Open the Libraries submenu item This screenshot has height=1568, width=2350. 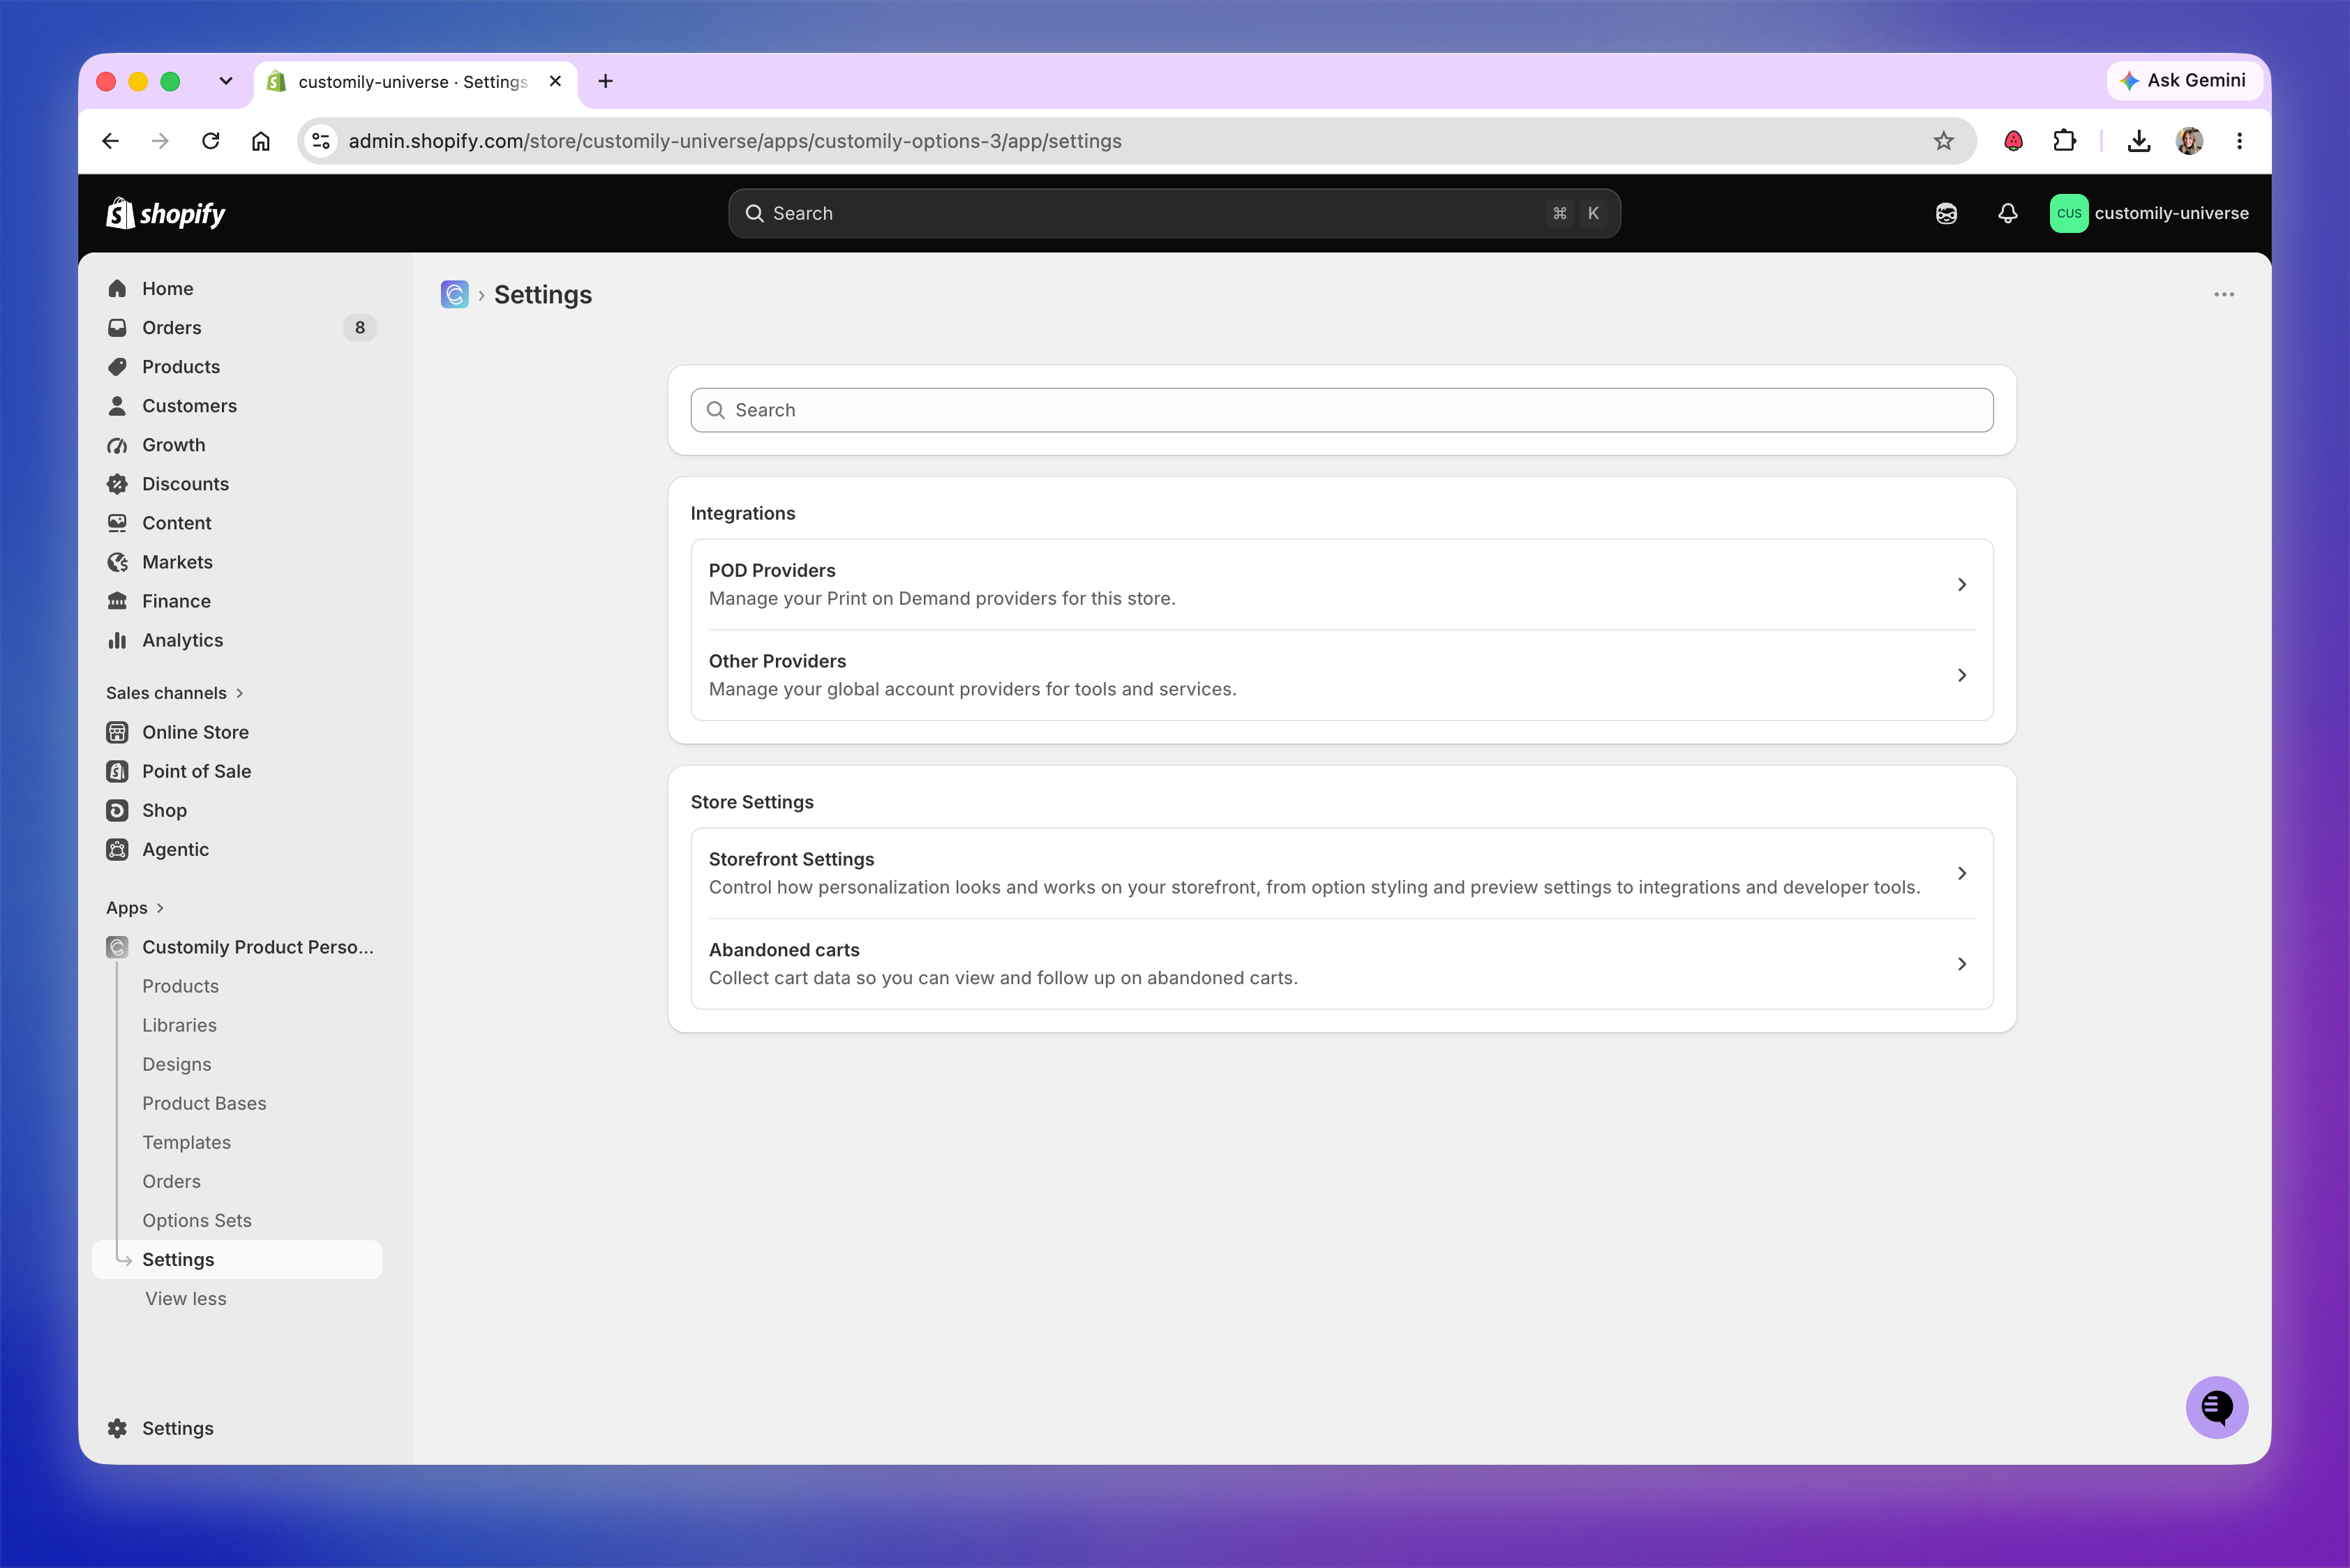(x=179, y=1025)
